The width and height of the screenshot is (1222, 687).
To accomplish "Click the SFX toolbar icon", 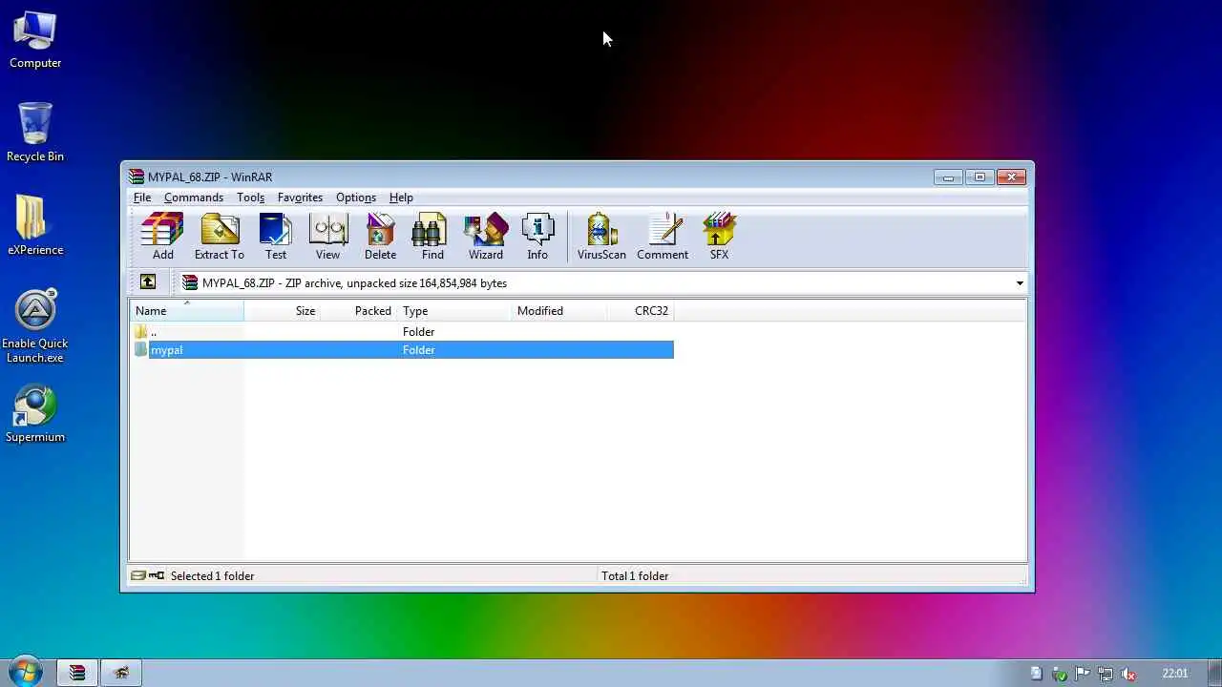I will click(719, 237).
